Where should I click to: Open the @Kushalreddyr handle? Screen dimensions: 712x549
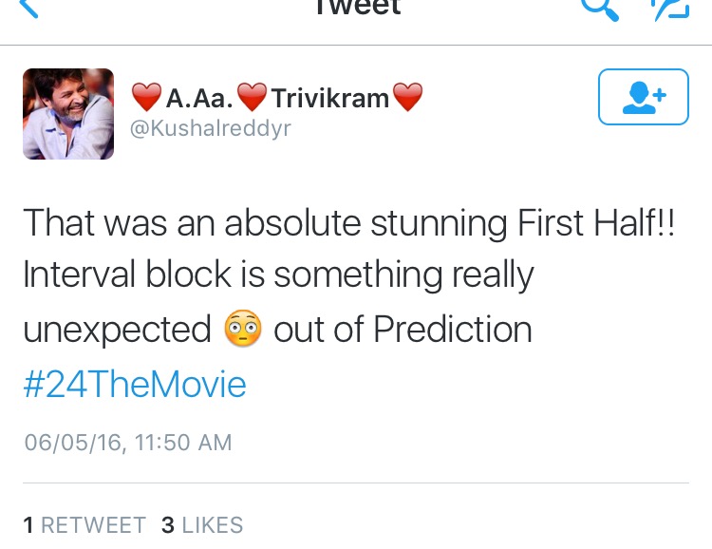(209, 128)
